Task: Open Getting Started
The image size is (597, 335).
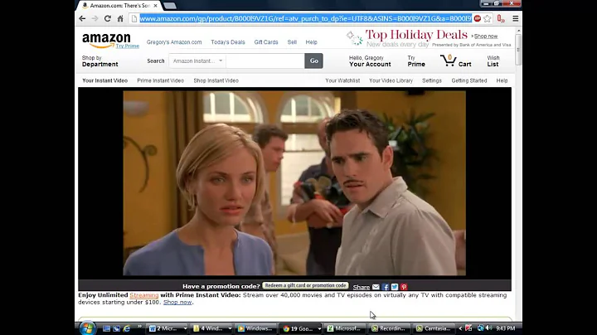Action: pos(469,80)
